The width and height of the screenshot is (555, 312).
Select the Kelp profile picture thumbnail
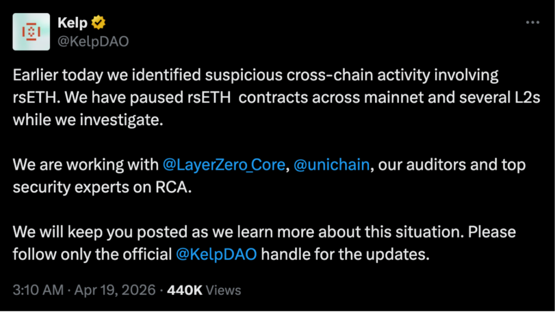(31, 31)
